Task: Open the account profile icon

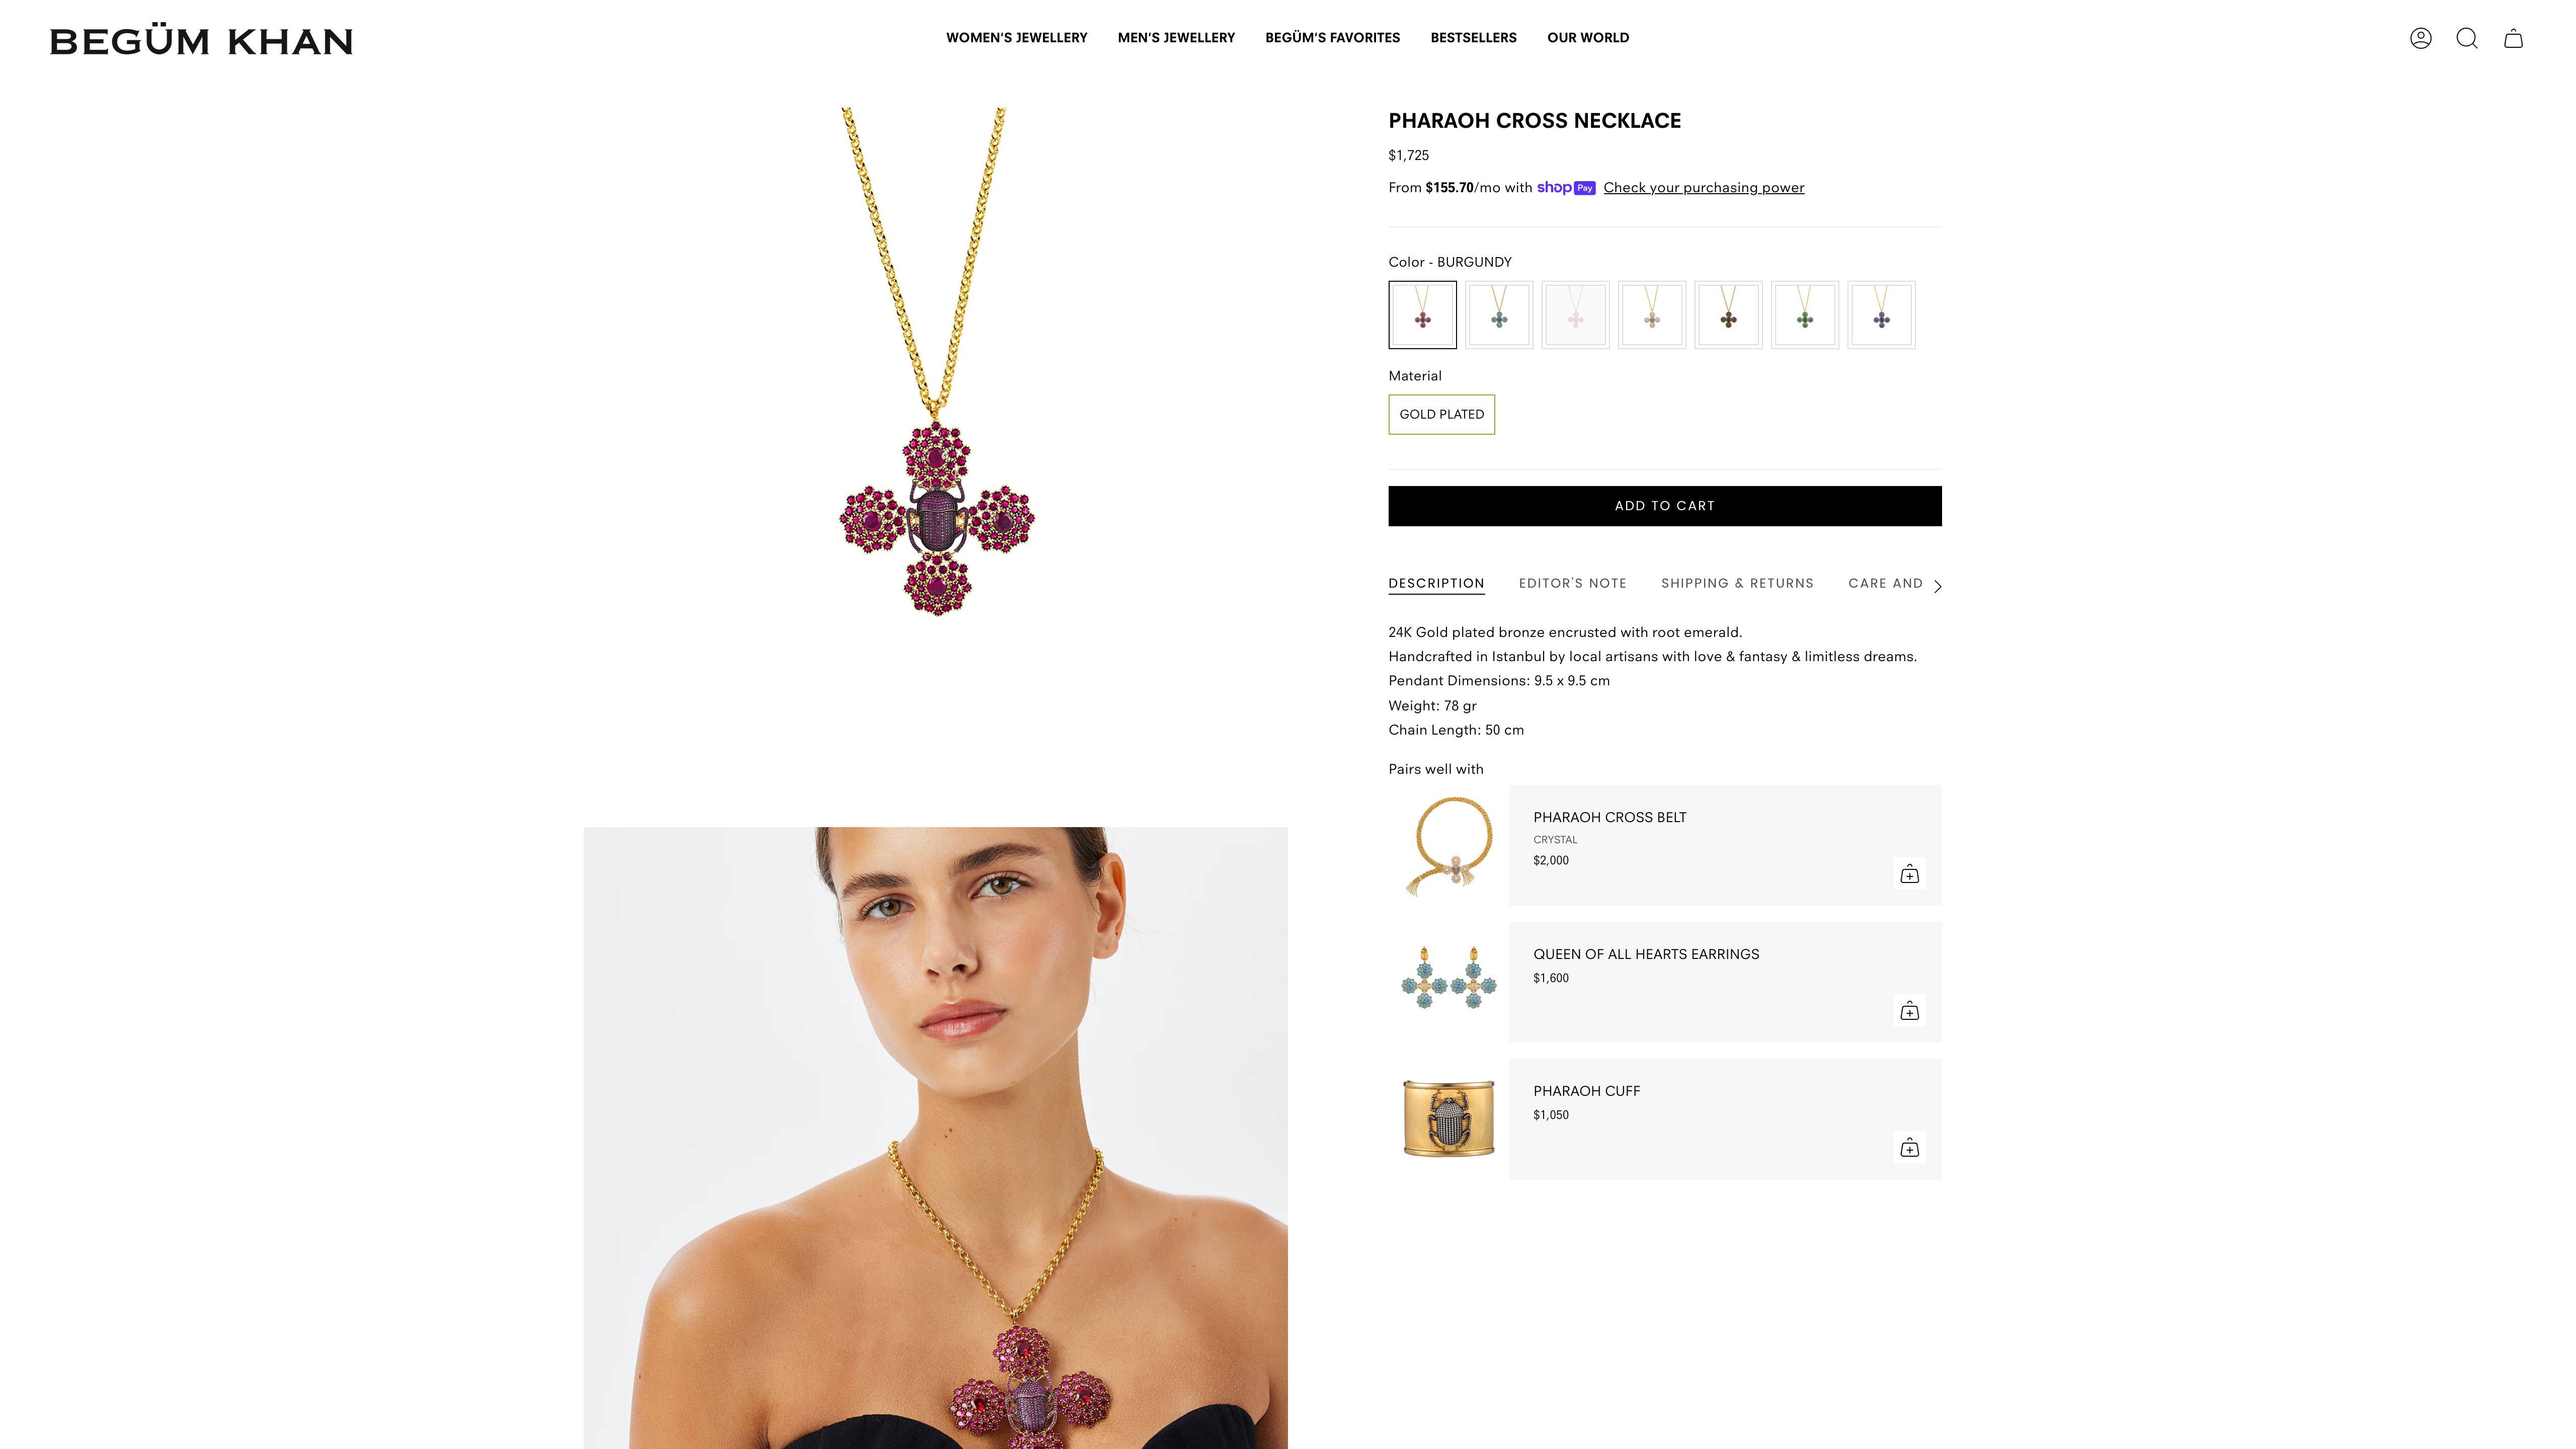Action: [x=2420, y=38]
